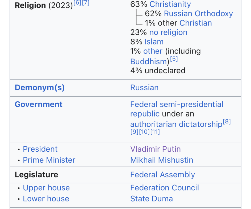Go to Vladimir Putin article
This screenshot has width=251, height=209.
point(155,149)
